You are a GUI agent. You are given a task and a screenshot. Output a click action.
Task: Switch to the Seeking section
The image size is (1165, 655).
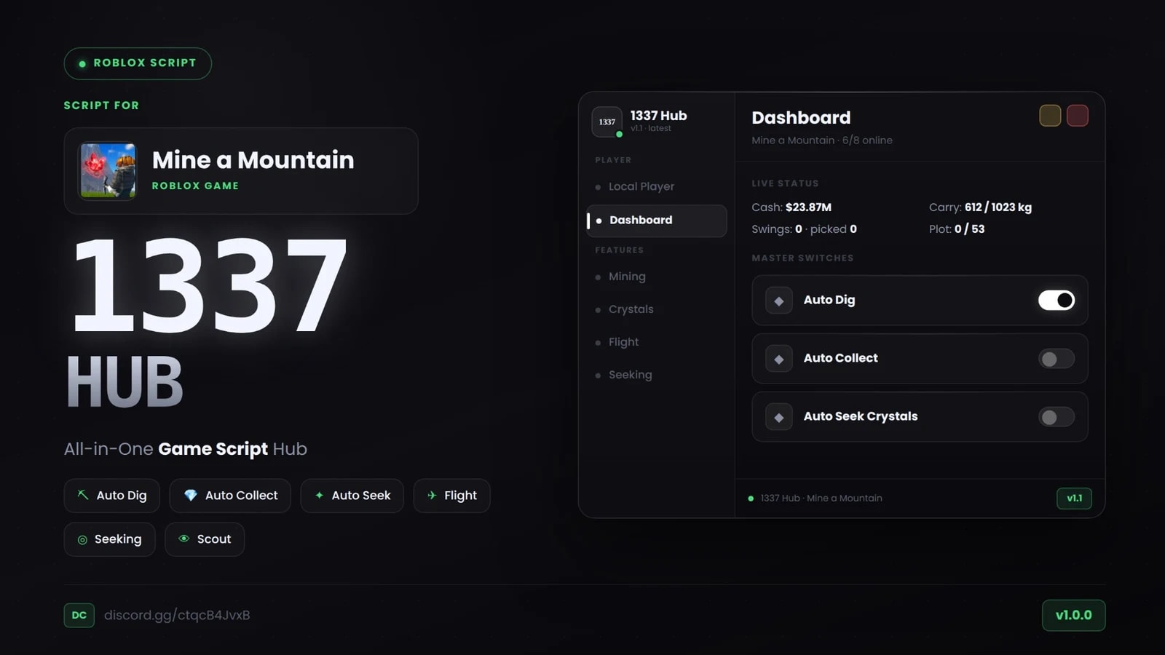point(657,375)
